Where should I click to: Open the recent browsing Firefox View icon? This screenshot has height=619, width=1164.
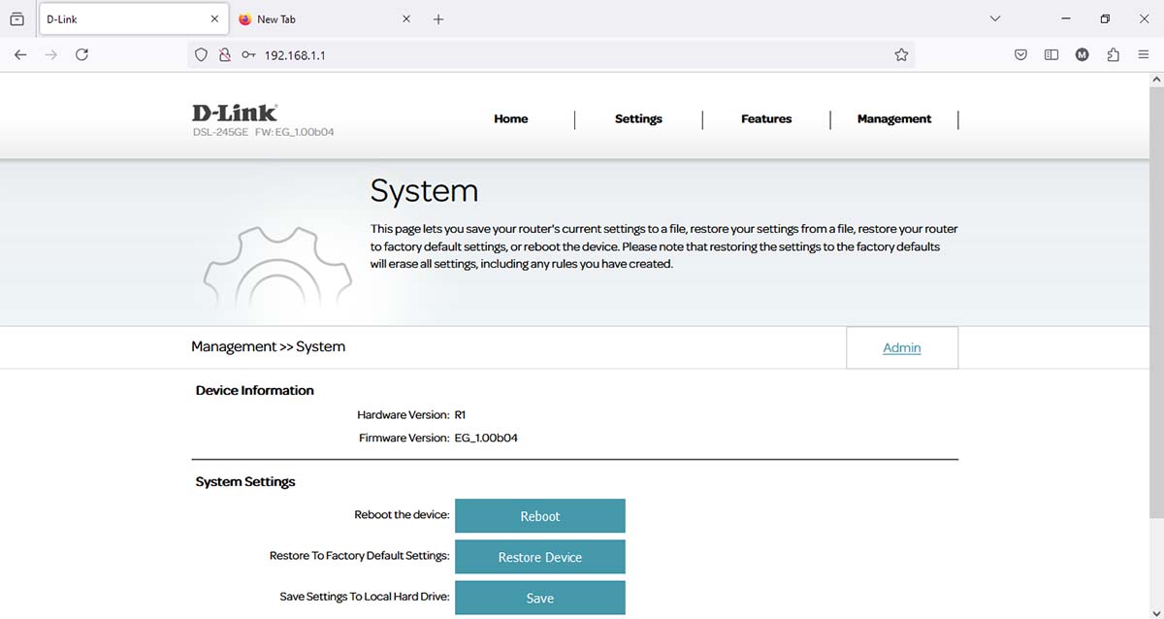coord(16,19)
